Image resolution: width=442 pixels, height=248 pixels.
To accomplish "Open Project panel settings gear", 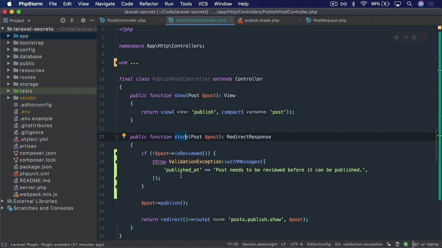I will tap(83, 20).
